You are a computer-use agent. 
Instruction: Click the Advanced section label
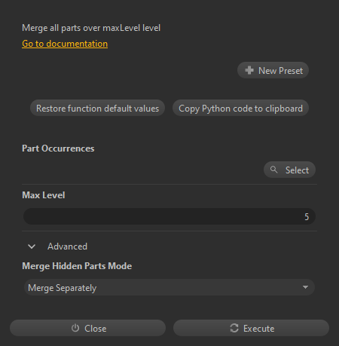coord(67,246)
